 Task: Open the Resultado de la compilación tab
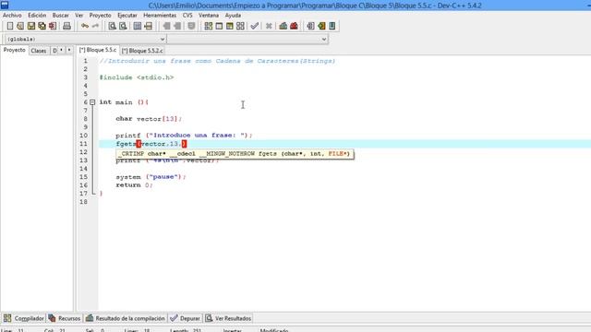coord(126,318)
